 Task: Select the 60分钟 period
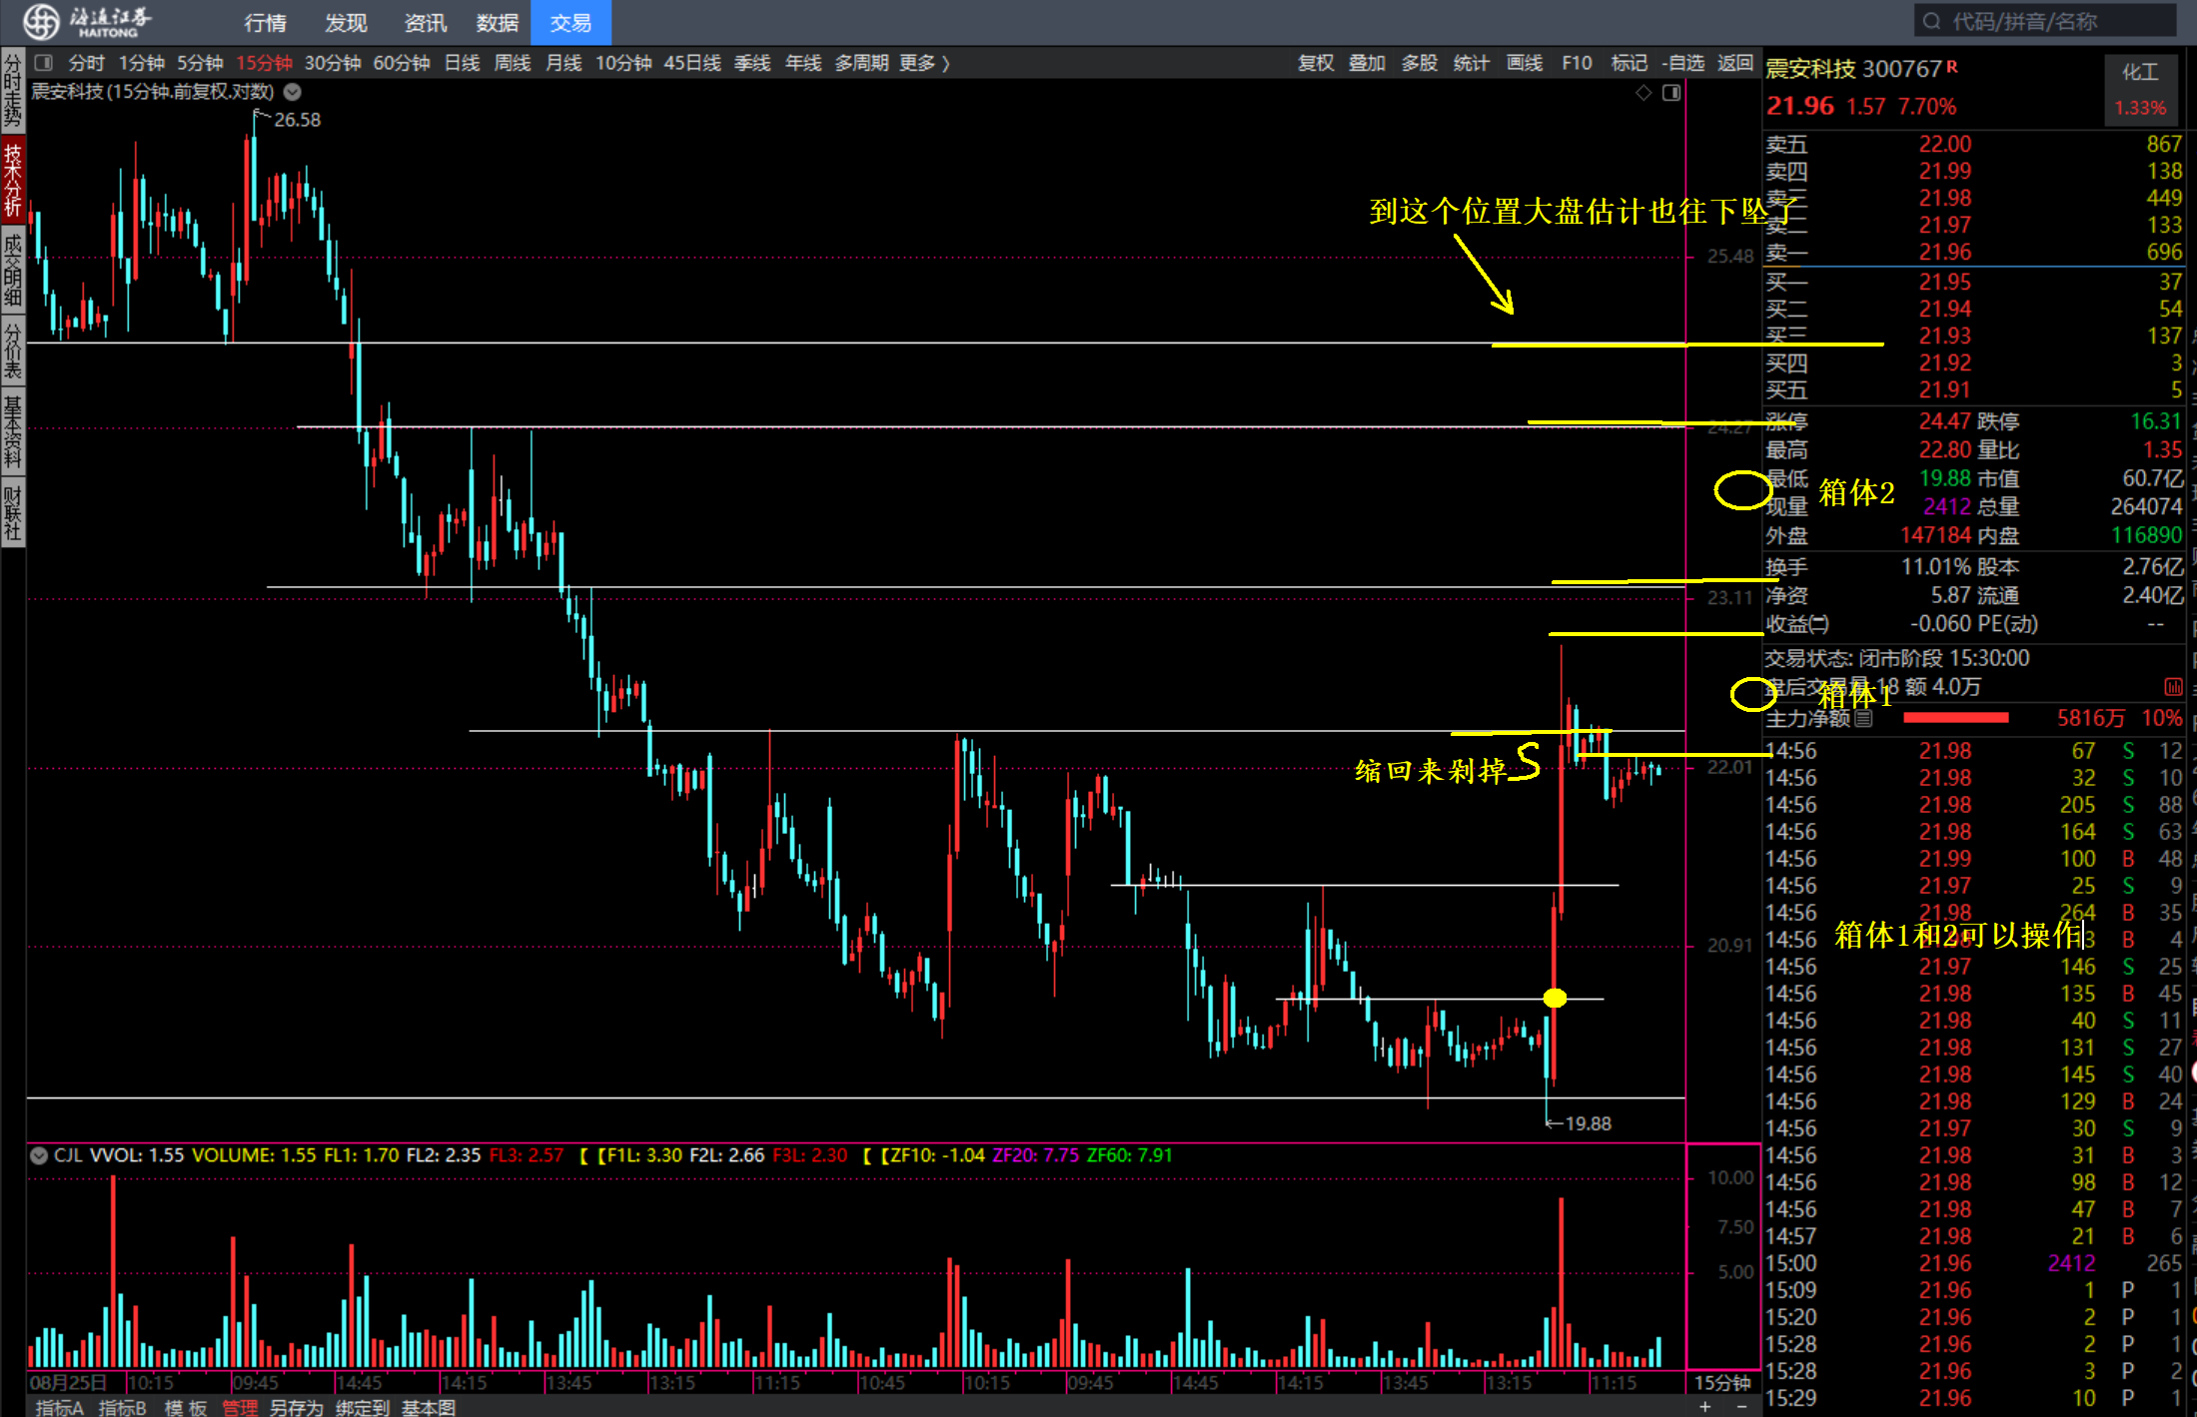click(x=402, y=63)
